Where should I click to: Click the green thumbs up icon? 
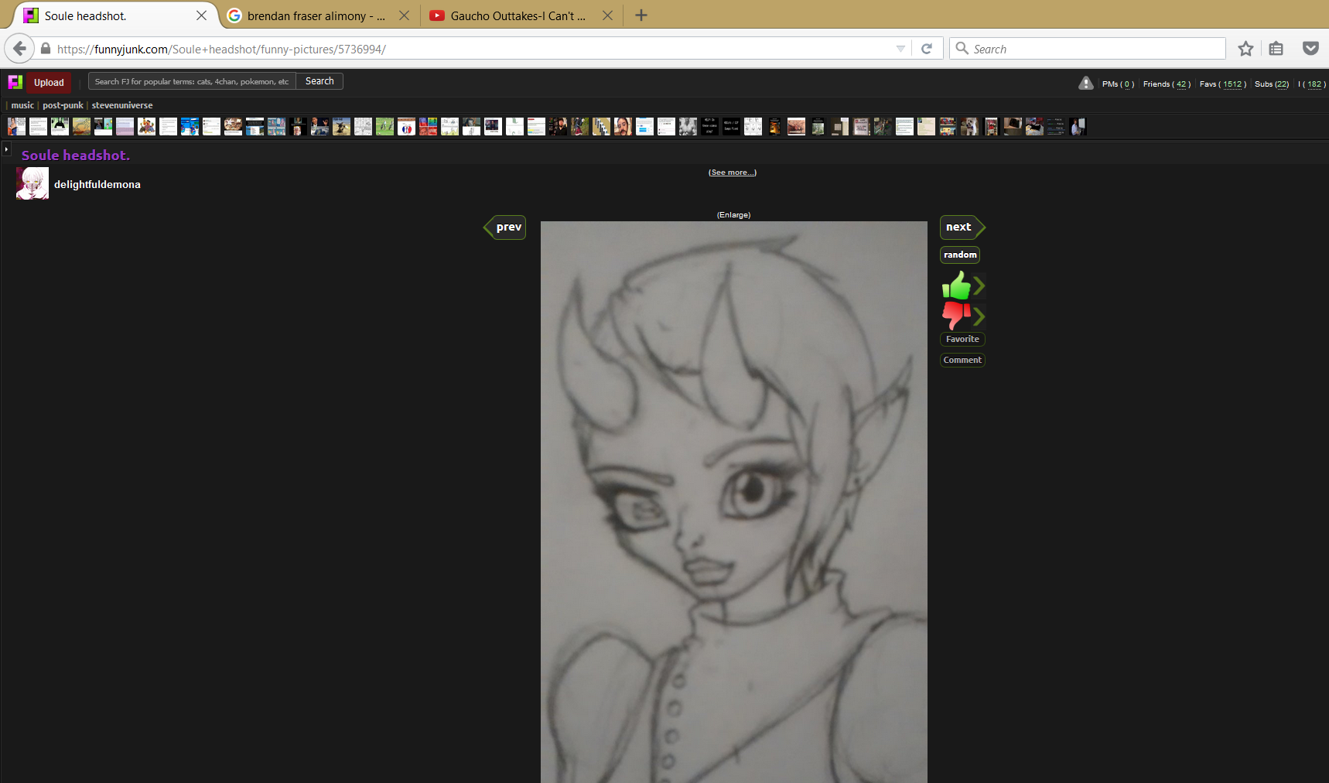[x=956, y=286]
